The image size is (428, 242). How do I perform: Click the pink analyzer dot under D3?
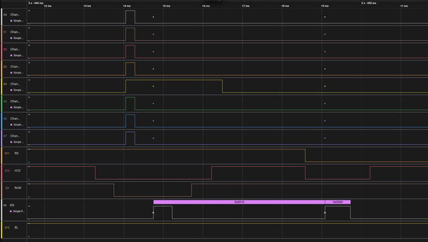pyautogui.click(x=11, y=72)
